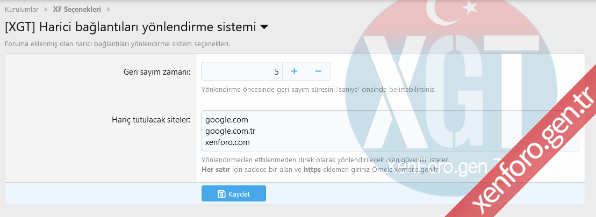Screen dimensions: 596x217
Task: Decrease countdown time with minus button
Action: coord(318,71)
